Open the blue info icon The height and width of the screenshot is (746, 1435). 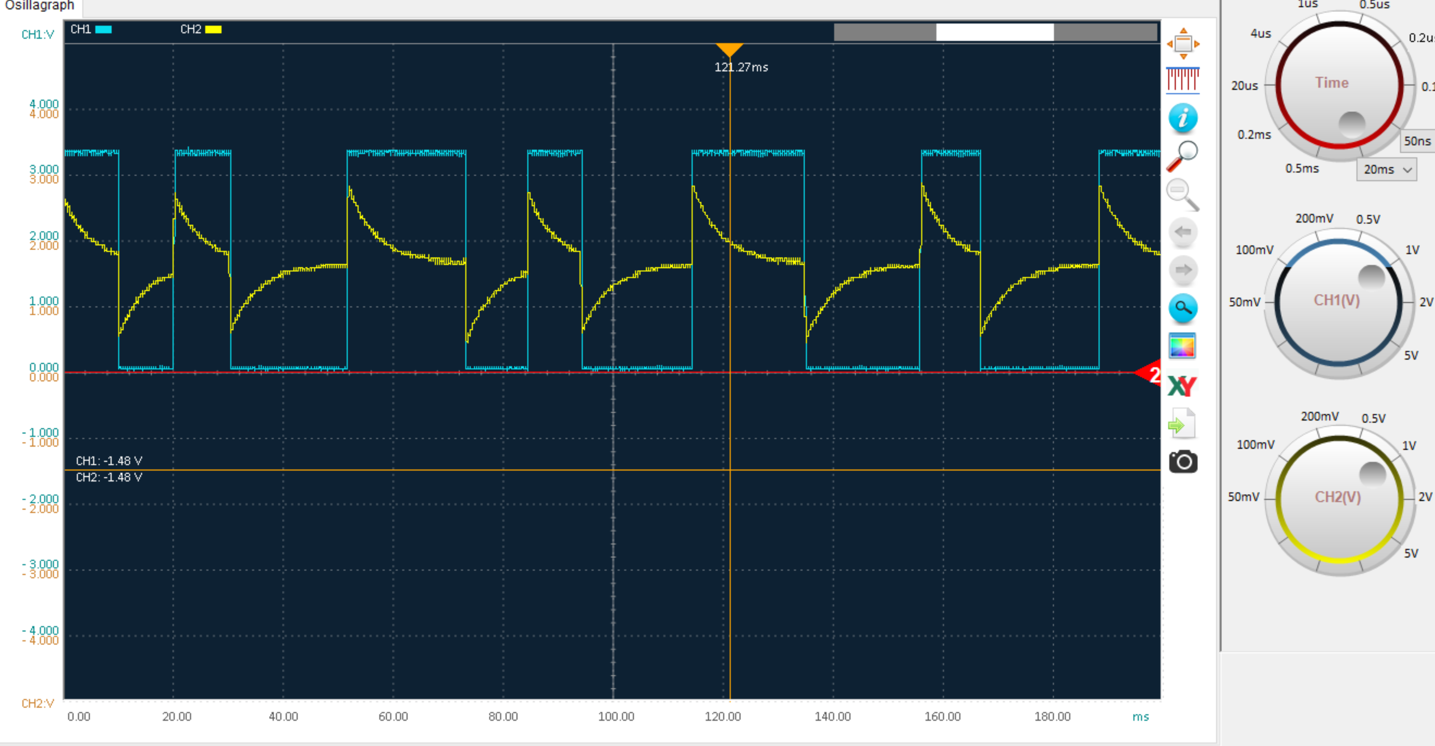click(x=1183, y=118)
